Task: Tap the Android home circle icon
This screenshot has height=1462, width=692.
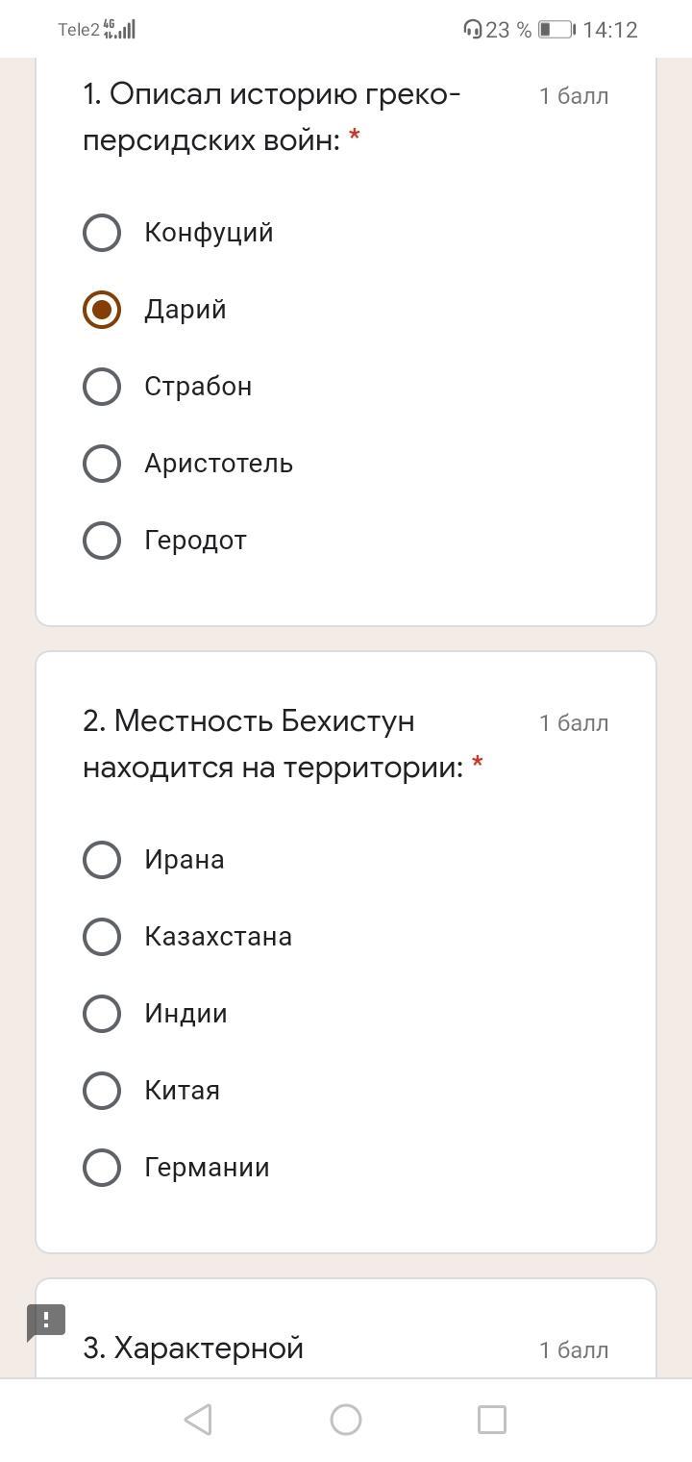Action: click(x=346, y=1420)
